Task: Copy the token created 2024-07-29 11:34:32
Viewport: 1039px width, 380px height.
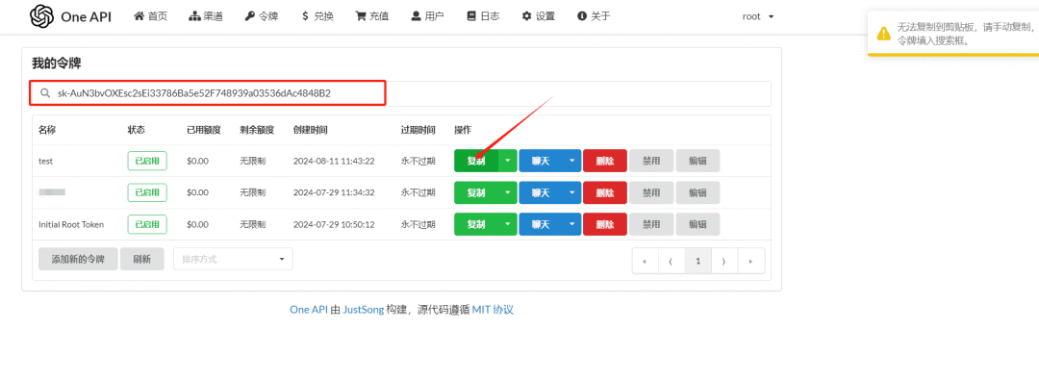Action: pyautogui.click(x=476, y=192)
